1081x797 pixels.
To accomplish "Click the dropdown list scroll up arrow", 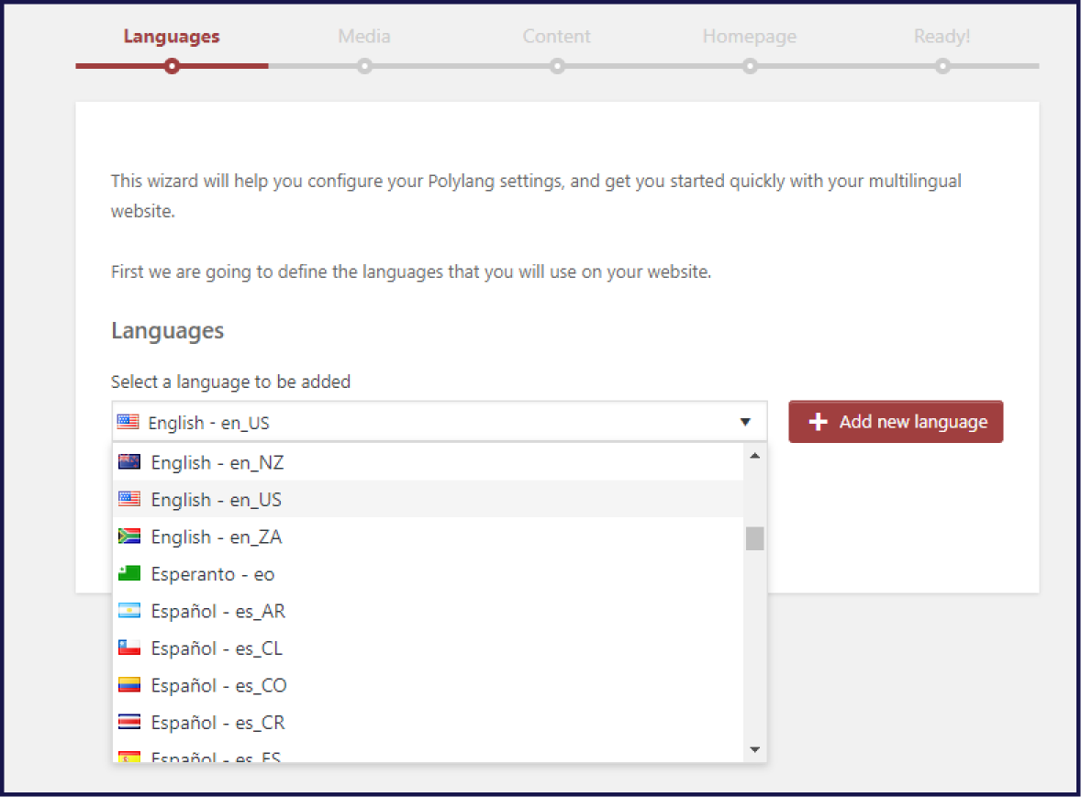I will pyautogui.click(x=755, y=456).
